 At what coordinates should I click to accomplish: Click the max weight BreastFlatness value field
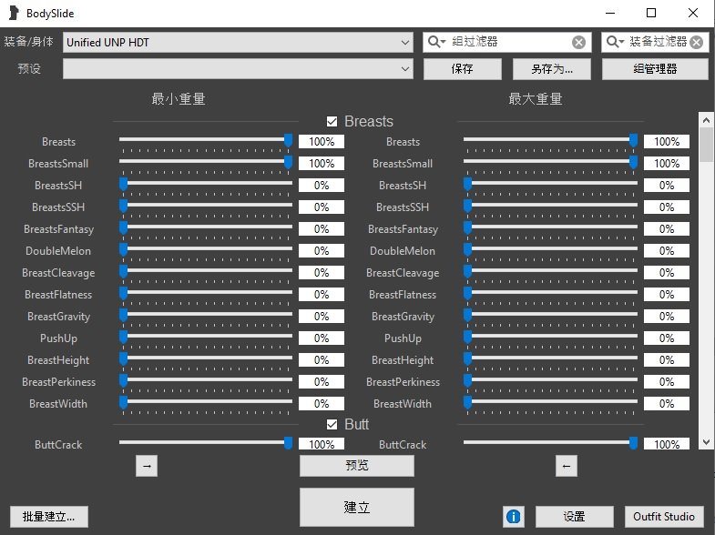click(x=667, y=295)
